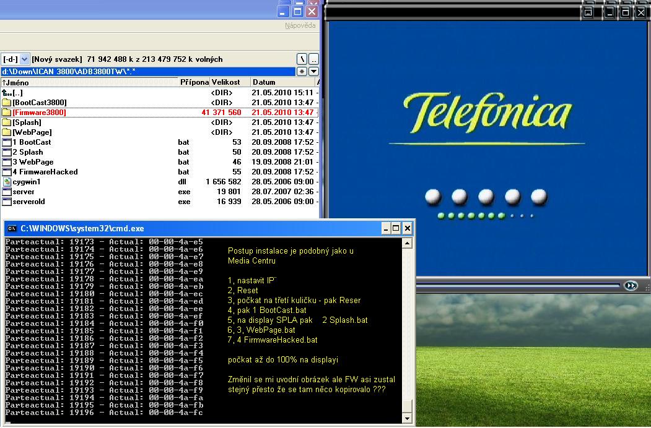Close the file manager window
Viewport: 651px width, 428px height.
pyautogui.click(x=312, y=12)
